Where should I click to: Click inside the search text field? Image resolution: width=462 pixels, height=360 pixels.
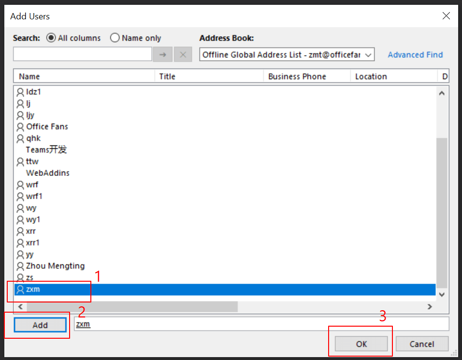click(x=82, y=55)
